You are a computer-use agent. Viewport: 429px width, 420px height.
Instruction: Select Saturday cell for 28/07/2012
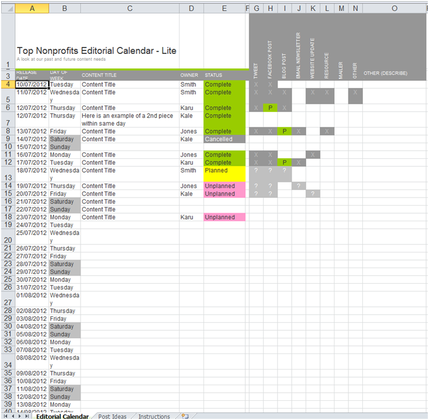point(65,264)
